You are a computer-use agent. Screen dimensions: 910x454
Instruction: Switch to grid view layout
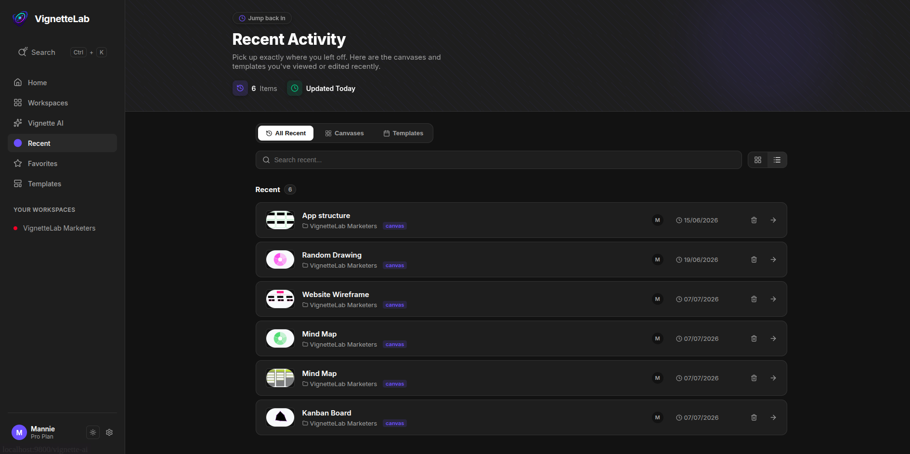coord(758,160)
